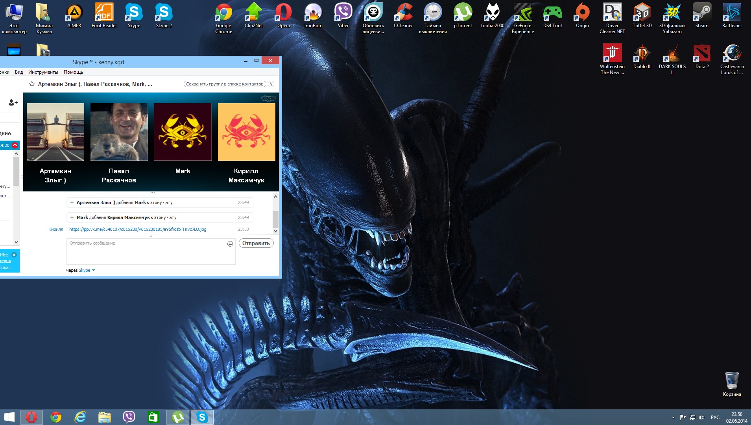Select the Skype 2 desktop shortcut
751x425 pixels.
pyautogui.click(x=164, y=16)
